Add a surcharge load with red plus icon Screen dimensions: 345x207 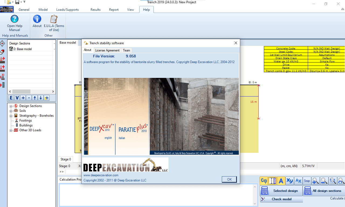point(2,60)
